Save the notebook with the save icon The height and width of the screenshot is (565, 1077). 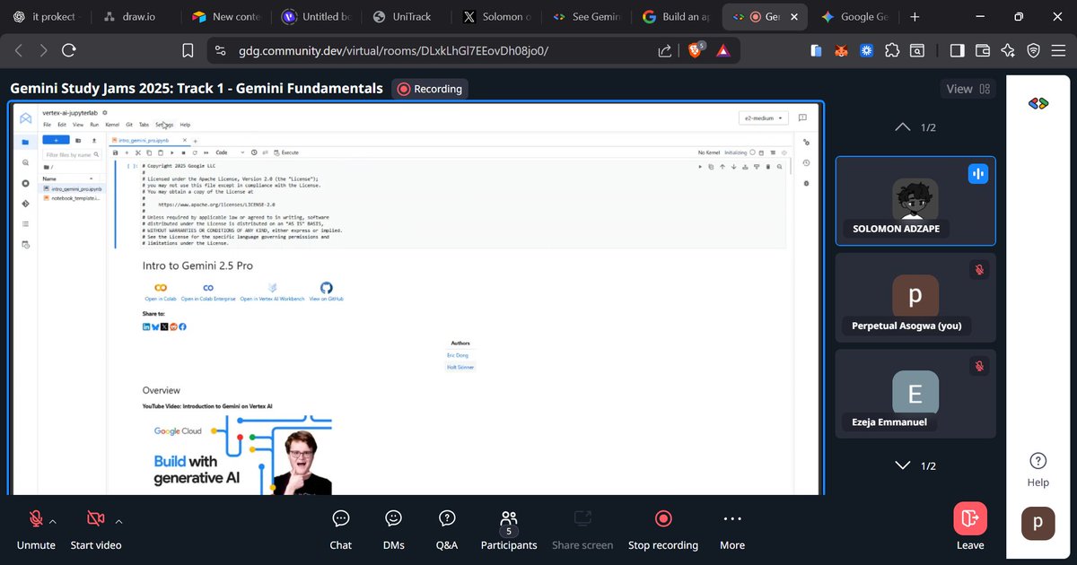(x=116, y=152)
